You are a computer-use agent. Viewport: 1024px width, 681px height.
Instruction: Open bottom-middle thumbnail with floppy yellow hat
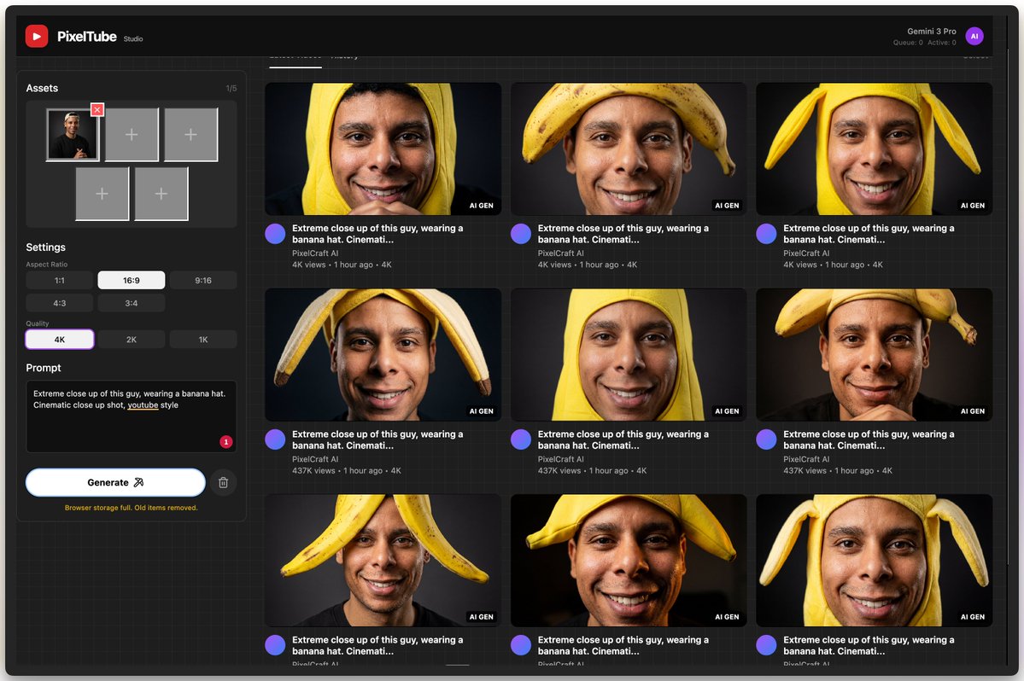(x=629, y=561)
